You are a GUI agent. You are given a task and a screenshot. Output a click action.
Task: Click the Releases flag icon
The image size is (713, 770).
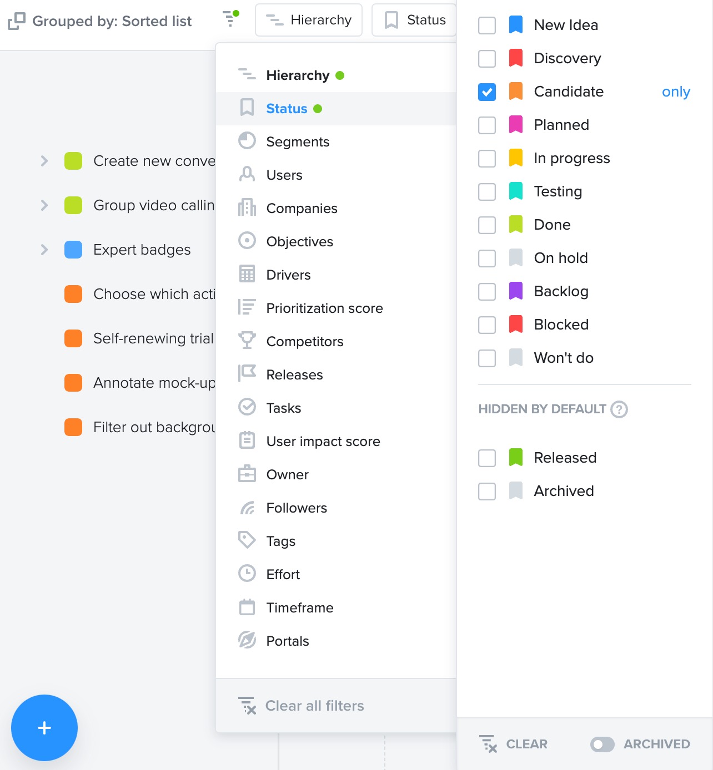tap(247, 373)
